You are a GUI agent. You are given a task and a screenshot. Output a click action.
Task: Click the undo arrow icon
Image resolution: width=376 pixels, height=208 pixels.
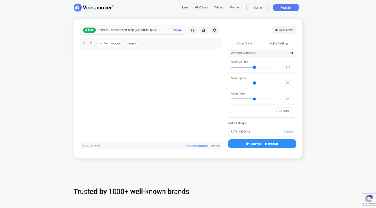pyautogui.click(x=84, y=43)
